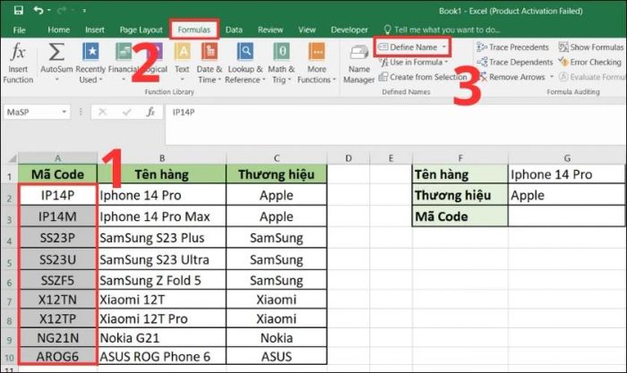627x373 pixels.
Task: Open Recently Used functions icon
Action: pyautogui.click(x=90, y=52)
